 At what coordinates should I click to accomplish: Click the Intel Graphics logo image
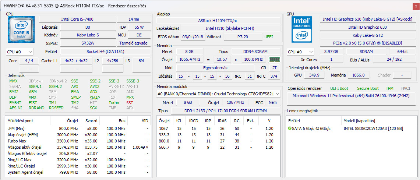pos(303,29)
